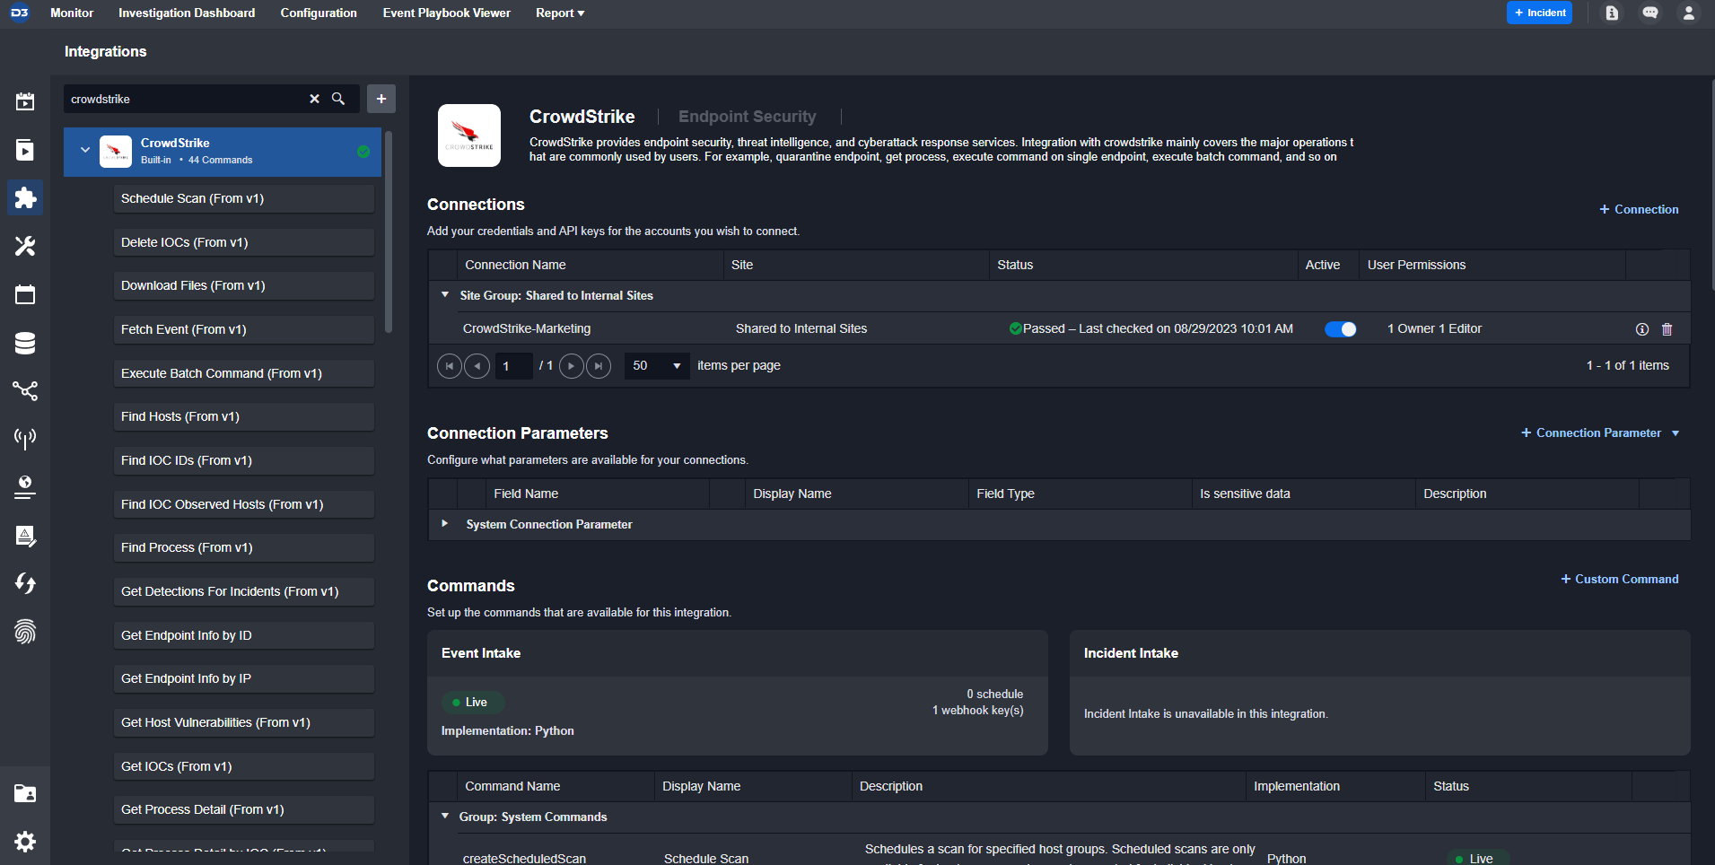The image size is (1715, 865).
Task: Open the Report menu
Action: (x=559, y=13)
